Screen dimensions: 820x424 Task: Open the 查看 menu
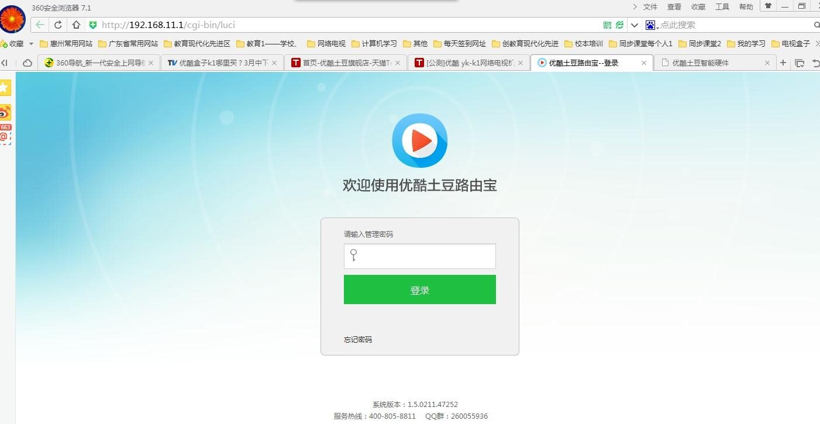pyautogui.click(x=674, y=7)
